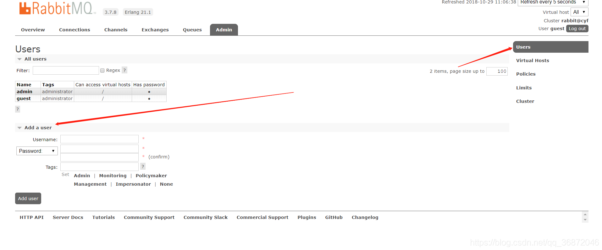This screenshot has height=250, width=602.
Task: Click the Erlang 21.1 badge
Action: [138, 12]
